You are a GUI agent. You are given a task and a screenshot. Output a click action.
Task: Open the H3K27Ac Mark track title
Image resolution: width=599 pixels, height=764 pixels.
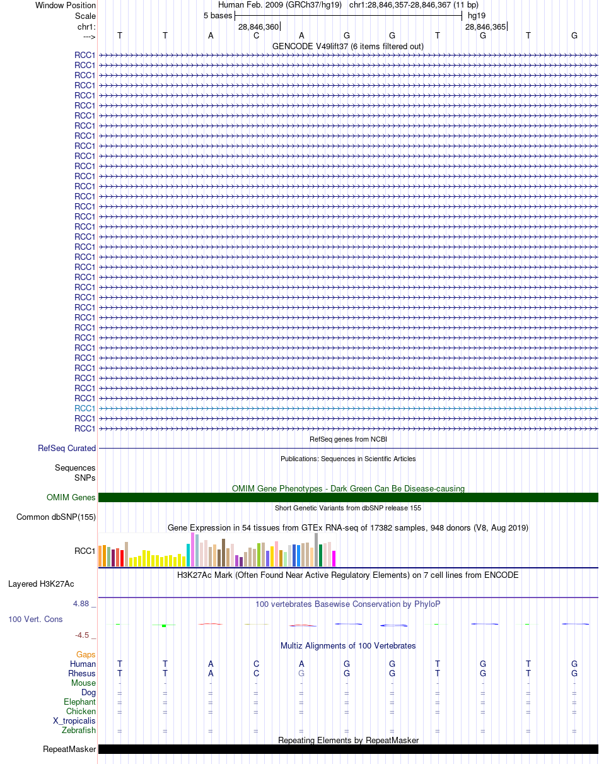[348, 575]
